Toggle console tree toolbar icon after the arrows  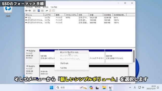click(x=34, y=11)
